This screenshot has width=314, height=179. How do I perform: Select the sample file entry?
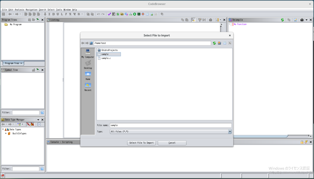tap(109, 54)
